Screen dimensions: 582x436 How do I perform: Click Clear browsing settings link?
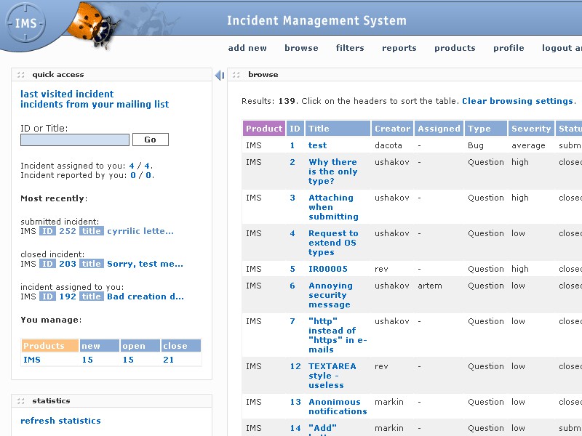[518, 101]
